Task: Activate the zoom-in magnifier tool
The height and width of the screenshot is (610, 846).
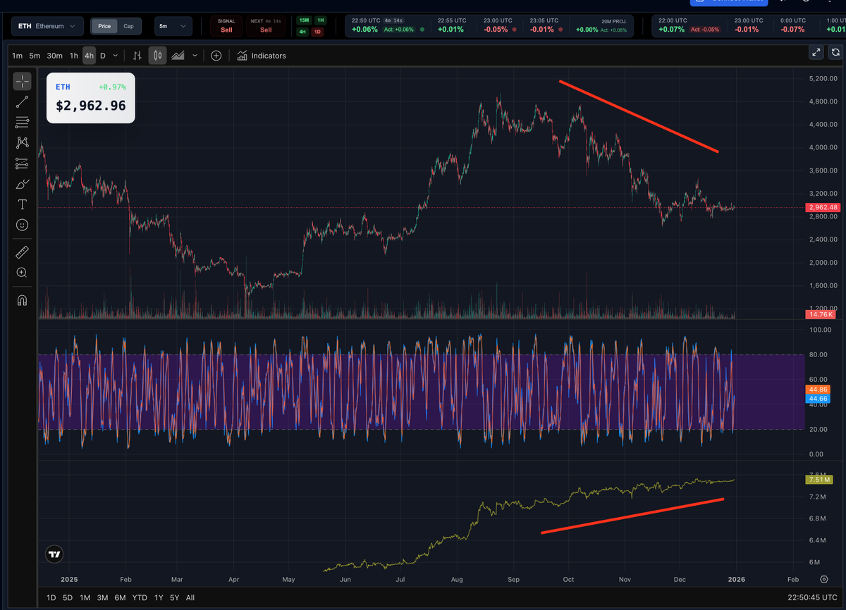Action: coord(22,272)
